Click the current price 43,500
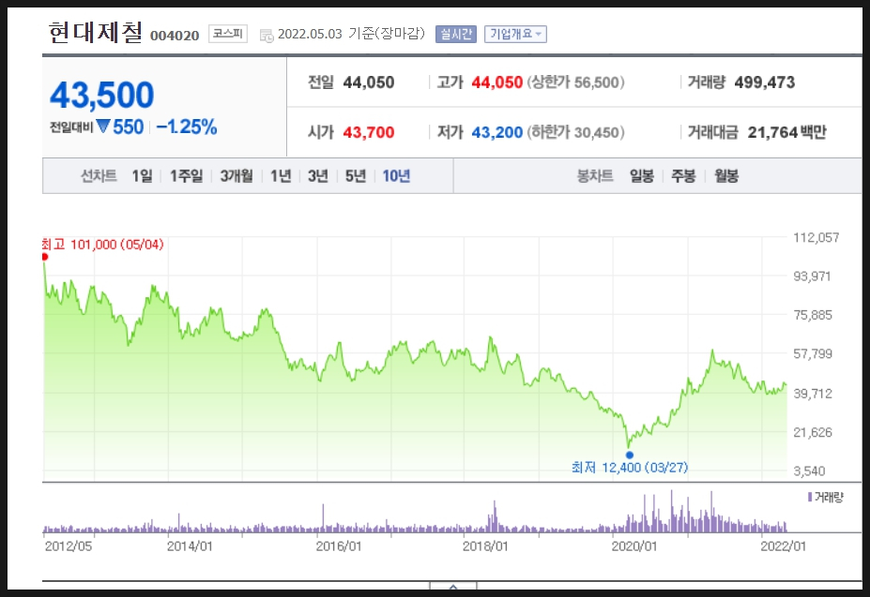Screen dimensions: 870x597 (x=102, y=95)
